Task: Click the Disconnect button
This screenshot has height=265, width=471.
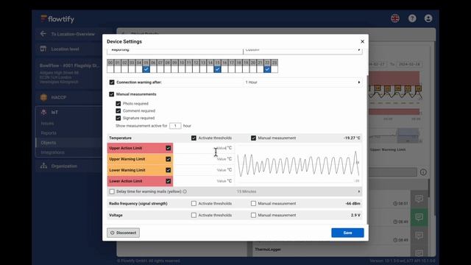Action: click(123, 233)
